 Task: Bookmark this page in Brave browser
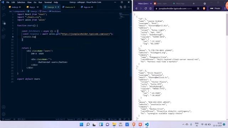tap(150, 9)
